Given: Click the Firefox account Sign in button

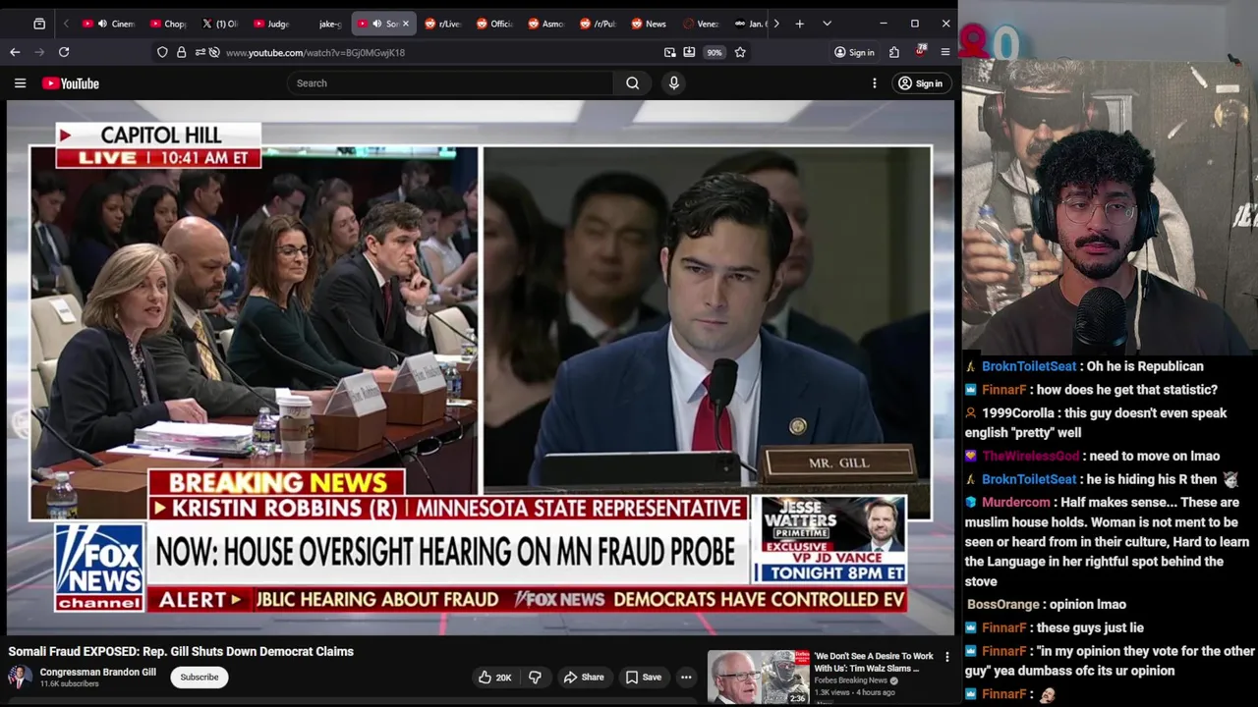Looking at the screenshot, I should click(x=854, y=52).
